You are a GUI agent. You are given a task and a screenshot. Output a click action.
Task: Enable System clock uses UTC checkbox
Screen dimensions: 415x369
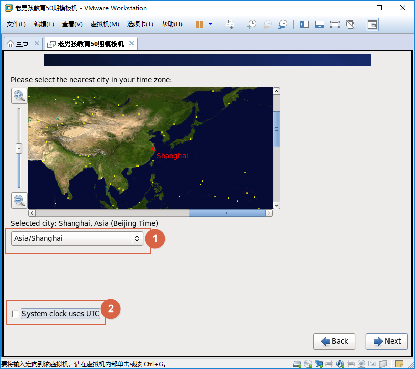click(15, 314)
